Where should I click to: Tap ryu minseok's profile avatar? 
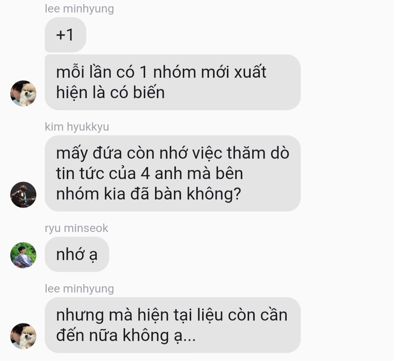click(23, 255)
